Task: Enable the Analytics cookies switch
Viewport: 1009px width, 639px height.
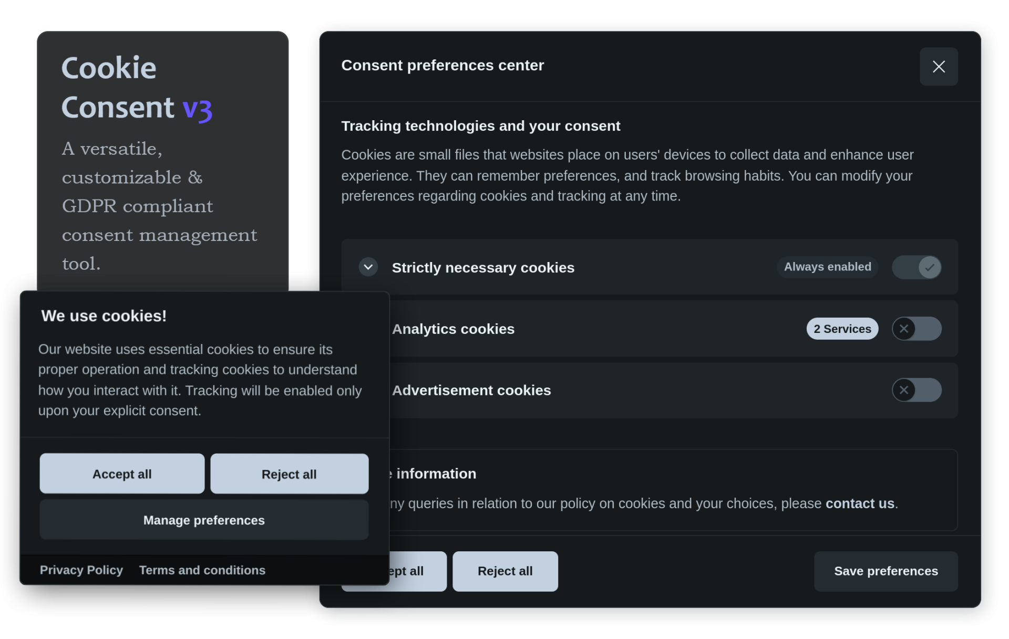Action: (917, 328)
